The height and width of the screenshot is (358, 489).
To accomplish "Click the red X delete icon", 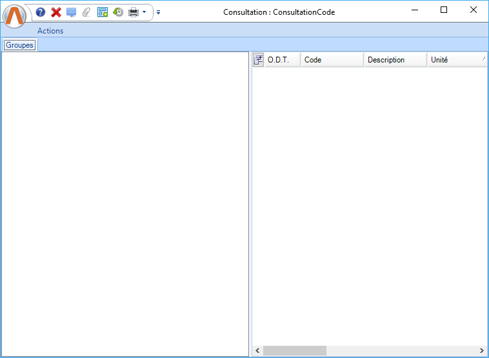I will (x=56, y=12).
